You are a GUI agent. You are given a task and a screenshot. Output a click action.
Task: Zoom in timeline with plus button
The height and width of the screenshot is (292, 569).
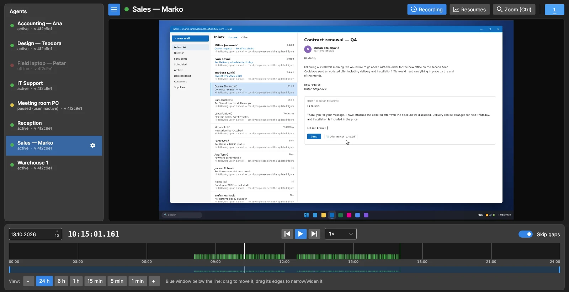tap(154, 281)
